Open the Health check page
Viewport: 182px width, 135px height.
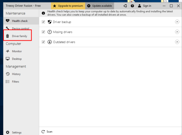[x=21, y=21]
